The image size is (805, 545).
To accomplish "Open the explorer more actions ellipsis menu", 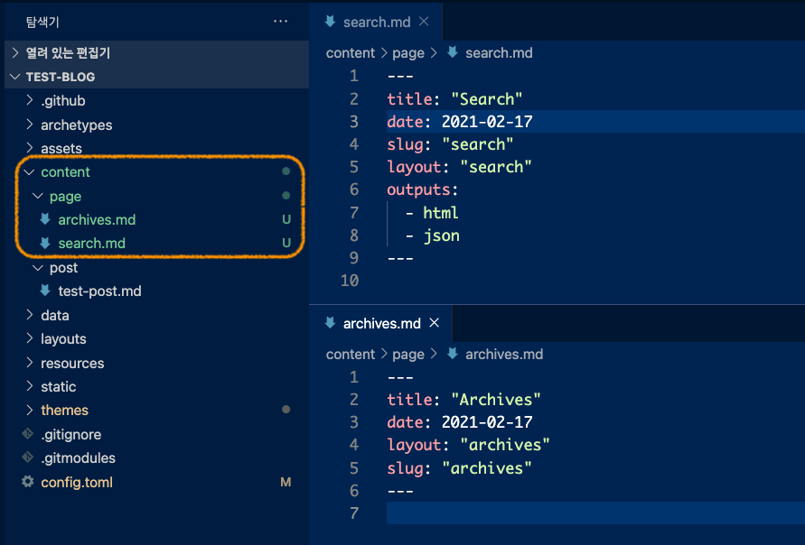I will pyautogui.click(x=281, y=22).
